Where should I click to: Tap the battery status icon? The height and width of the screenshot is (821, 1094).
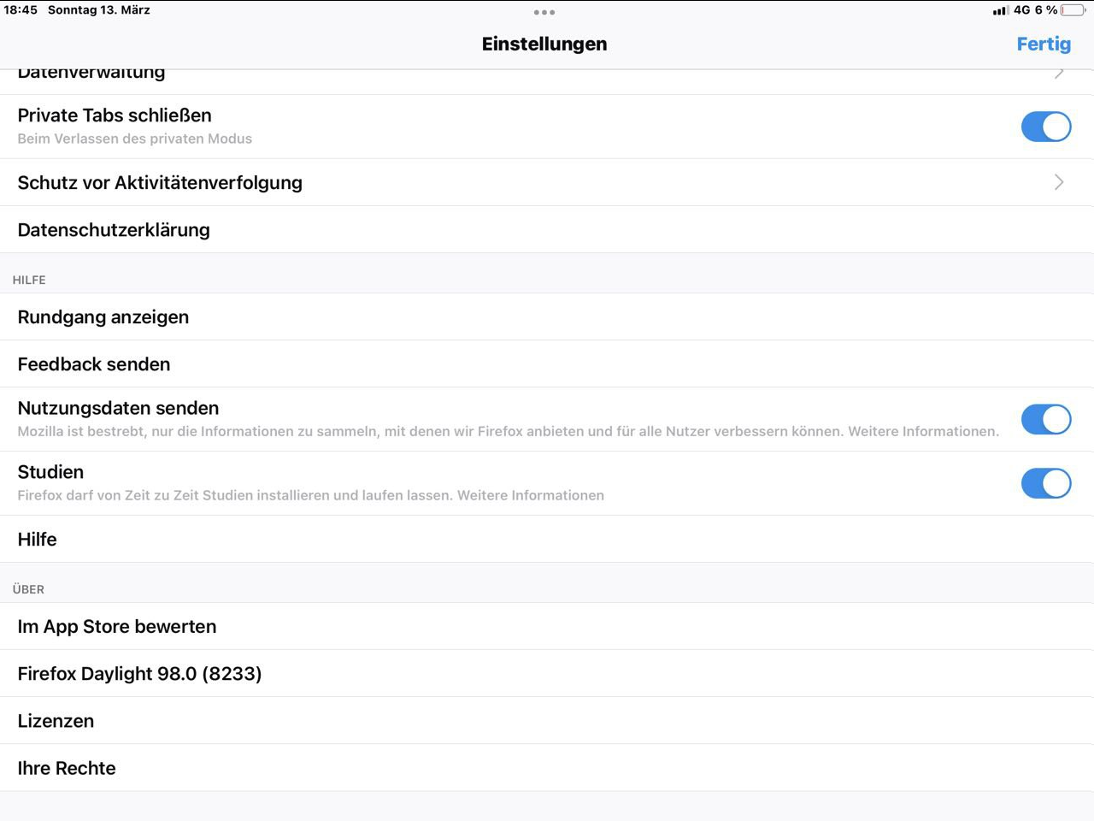click(1073, 10)
